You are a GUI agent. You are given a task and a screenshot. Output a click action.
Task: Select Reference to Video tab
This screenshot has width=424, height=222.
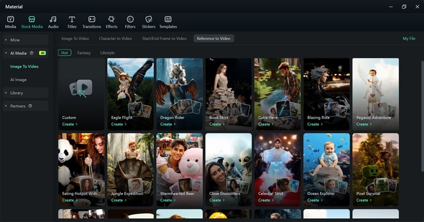tap(214, 39)
